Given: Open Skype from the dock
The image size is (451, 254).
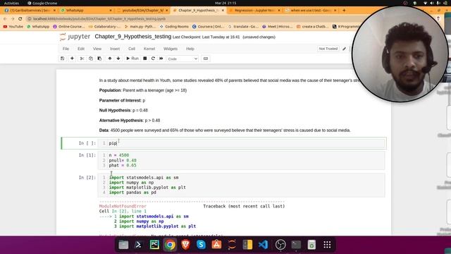Looking at the screenshot, I should (x=201, y=245).
